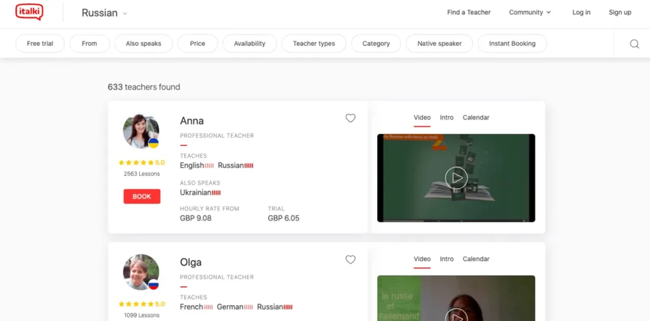Switch to Anna's Calendar tab
650x321 pixels.
click(476, 117)
